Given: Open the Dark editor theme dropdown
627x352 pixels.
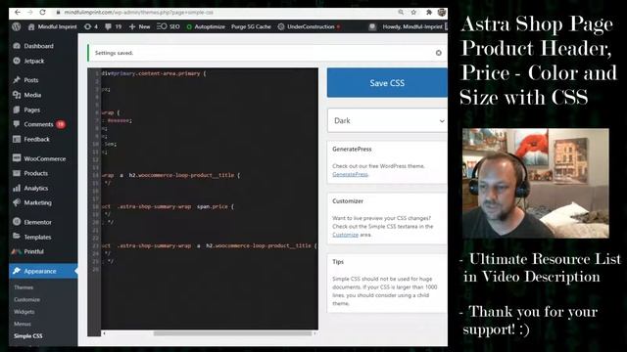Looking at the screenshot, I should coord(387,120).
